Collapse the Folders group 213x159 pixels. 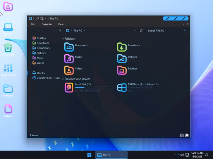pyautogui.click(x=63, y=39)
